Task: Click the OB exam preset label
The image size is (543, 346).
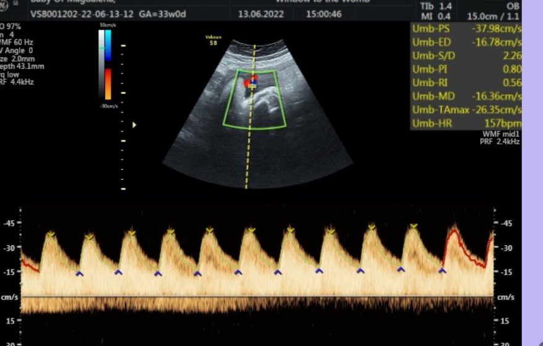Action: coord(513,6)
